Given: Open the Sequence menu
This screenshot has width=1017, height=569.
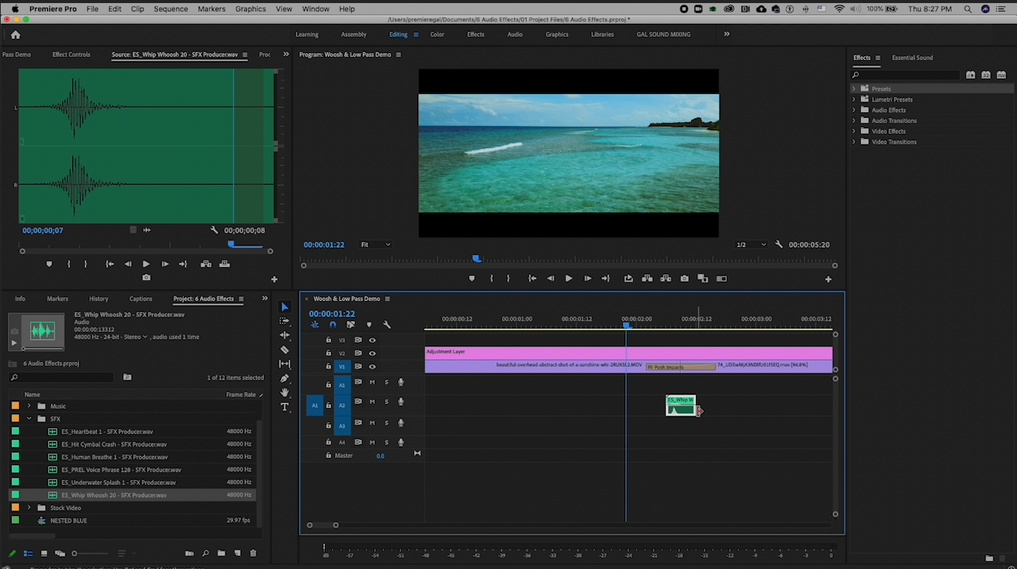Looking at the screenshot, I should (170, 8).
